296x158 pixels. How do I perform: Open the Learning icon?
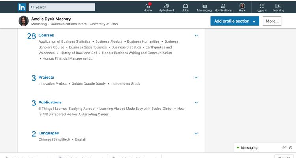[278, 8]
